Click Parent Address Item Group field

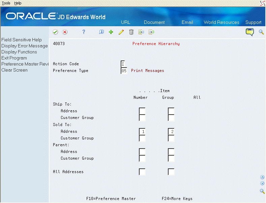point(171,152)
